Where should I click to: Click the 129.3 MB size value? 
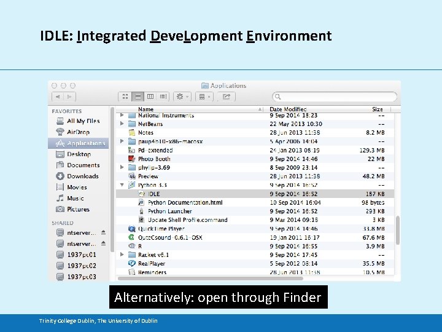pyautogui.click(x=372, y=150)
